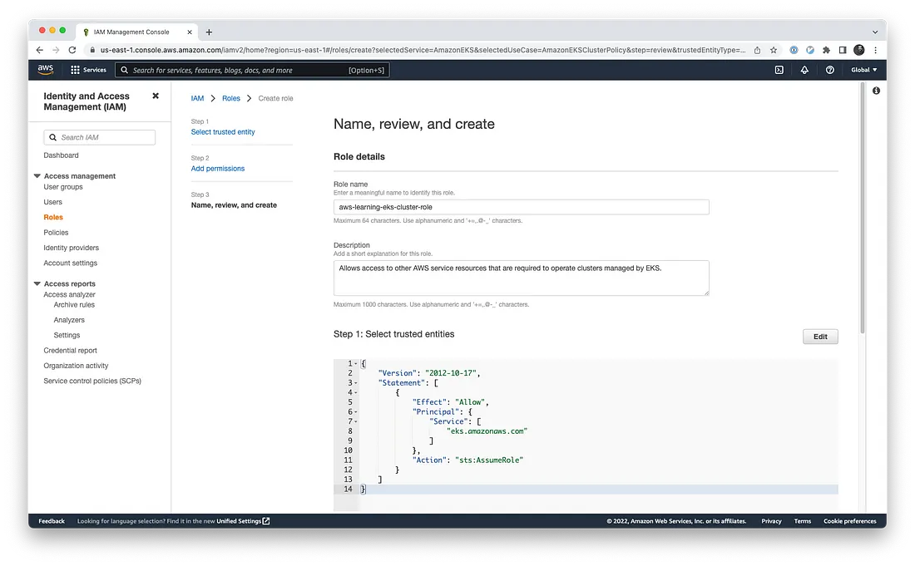Screen dimensions: 915x566
Task: Open the Terms footer link
Action: pyautogui.click(x=803, y=521)
